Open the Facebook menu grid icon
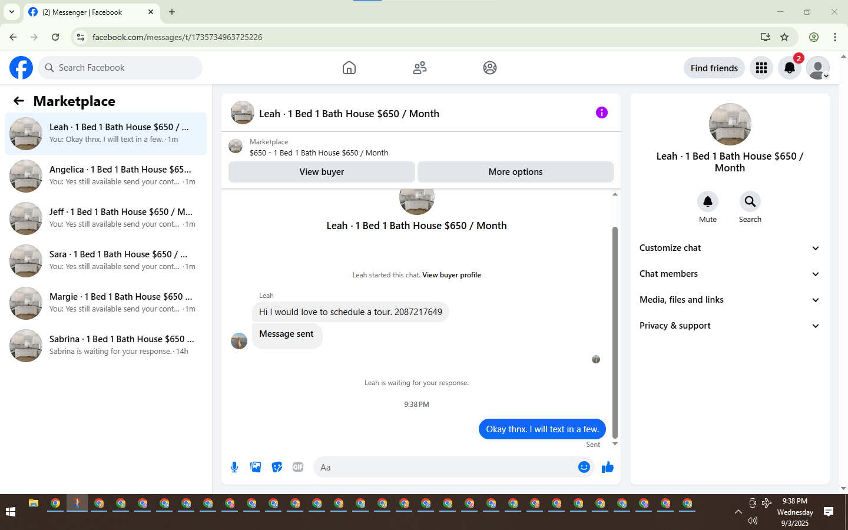The image size is (848, 530). click(x=761, y=68)
